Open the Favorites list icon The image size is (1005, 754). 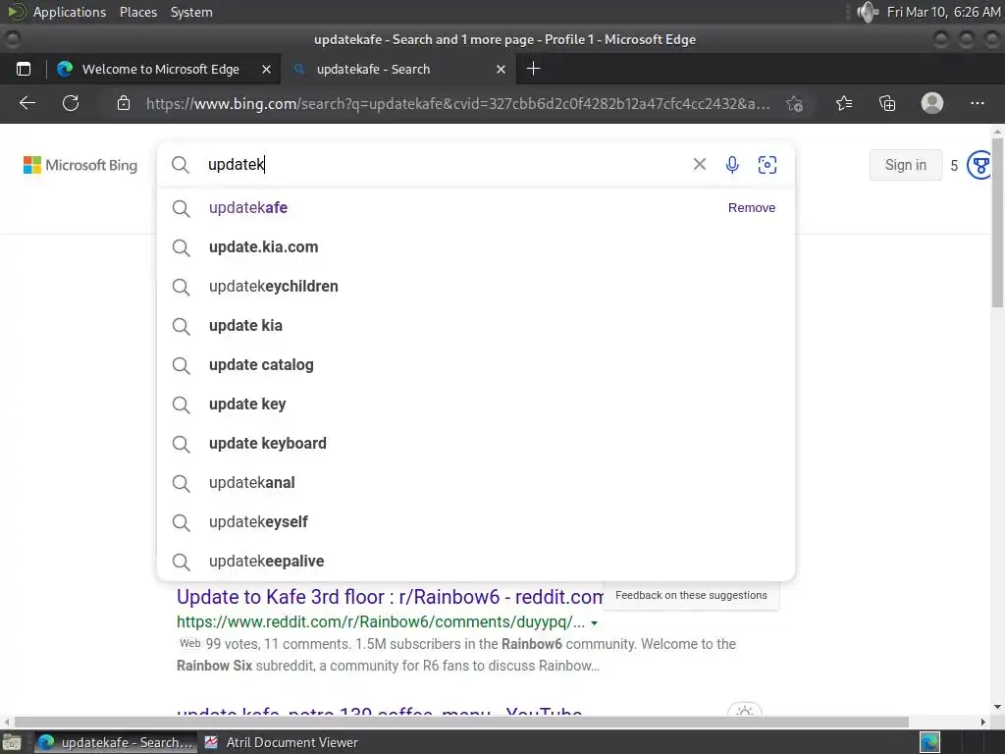coord(844,103)
